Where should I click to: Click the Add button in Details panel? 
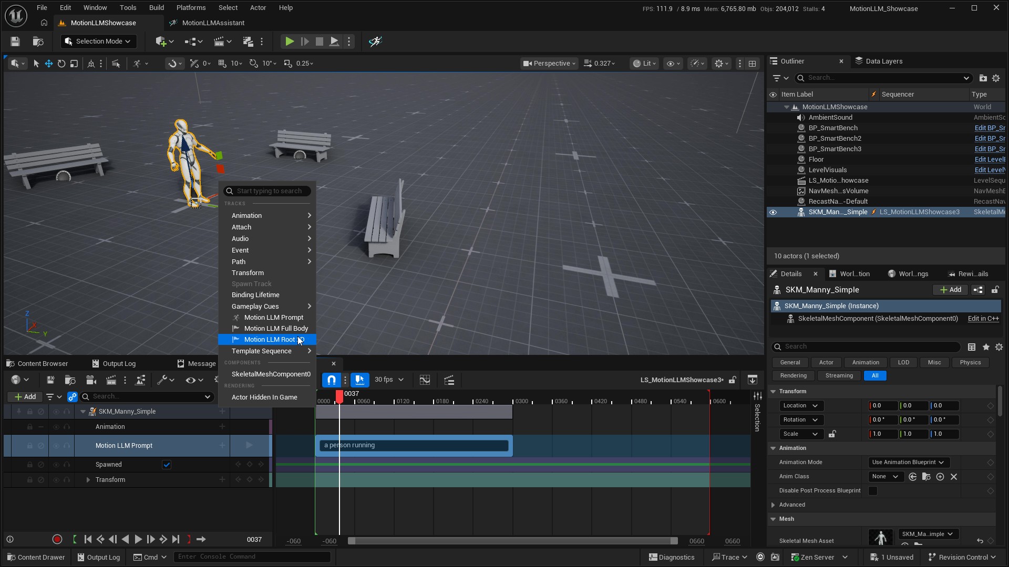tap(950, 290)
